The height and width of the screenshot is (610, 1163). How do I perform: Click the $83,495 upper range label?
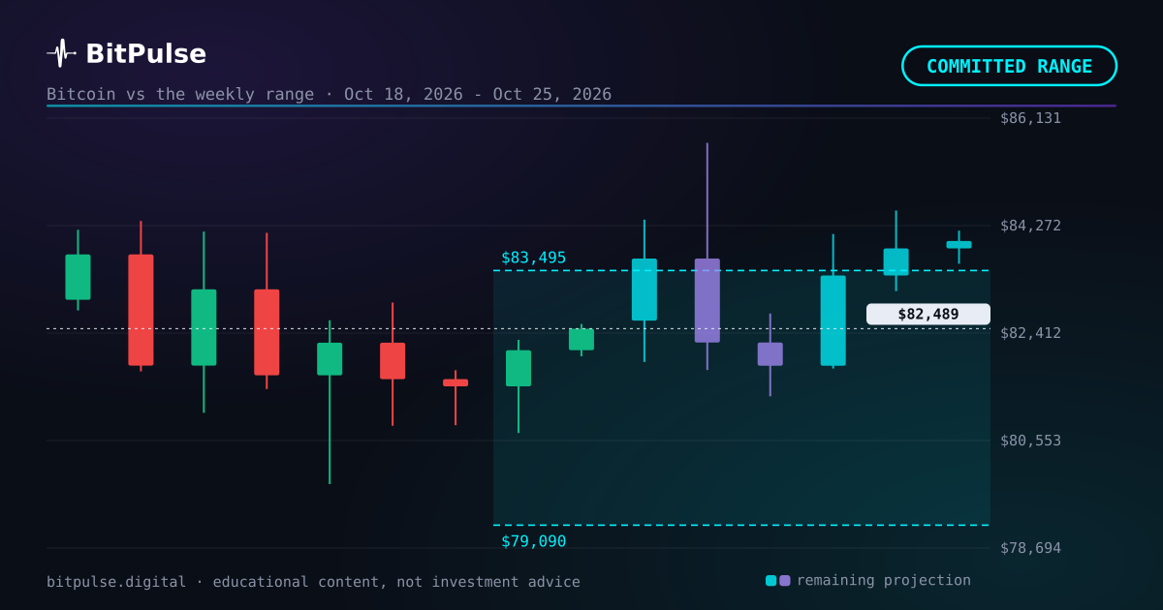(x=533, y=258)
